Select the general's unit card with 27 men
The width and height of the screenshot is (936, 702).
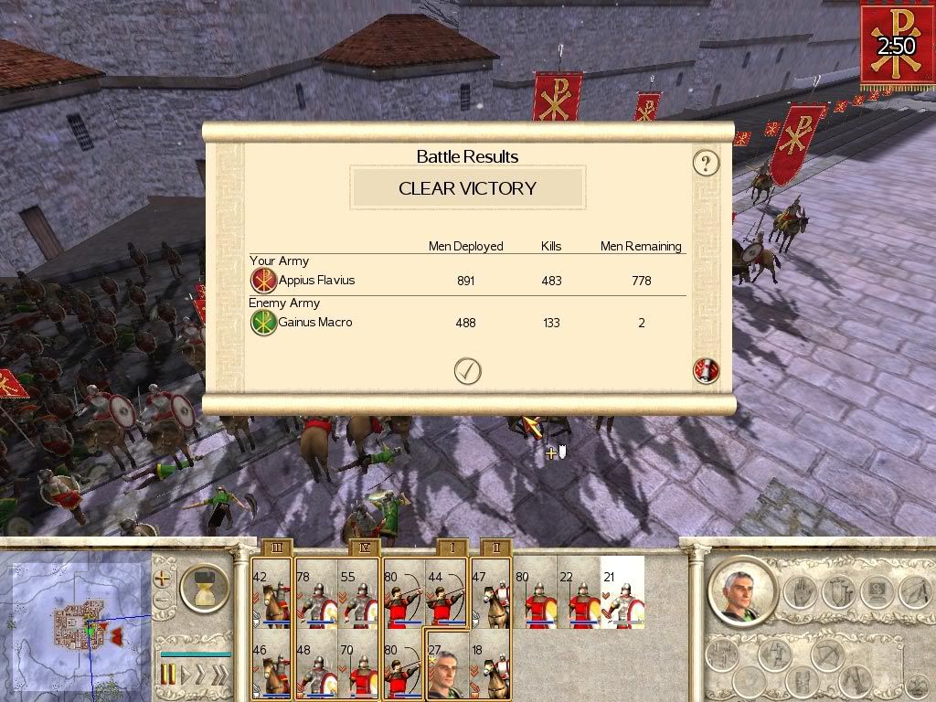point(447,664)
